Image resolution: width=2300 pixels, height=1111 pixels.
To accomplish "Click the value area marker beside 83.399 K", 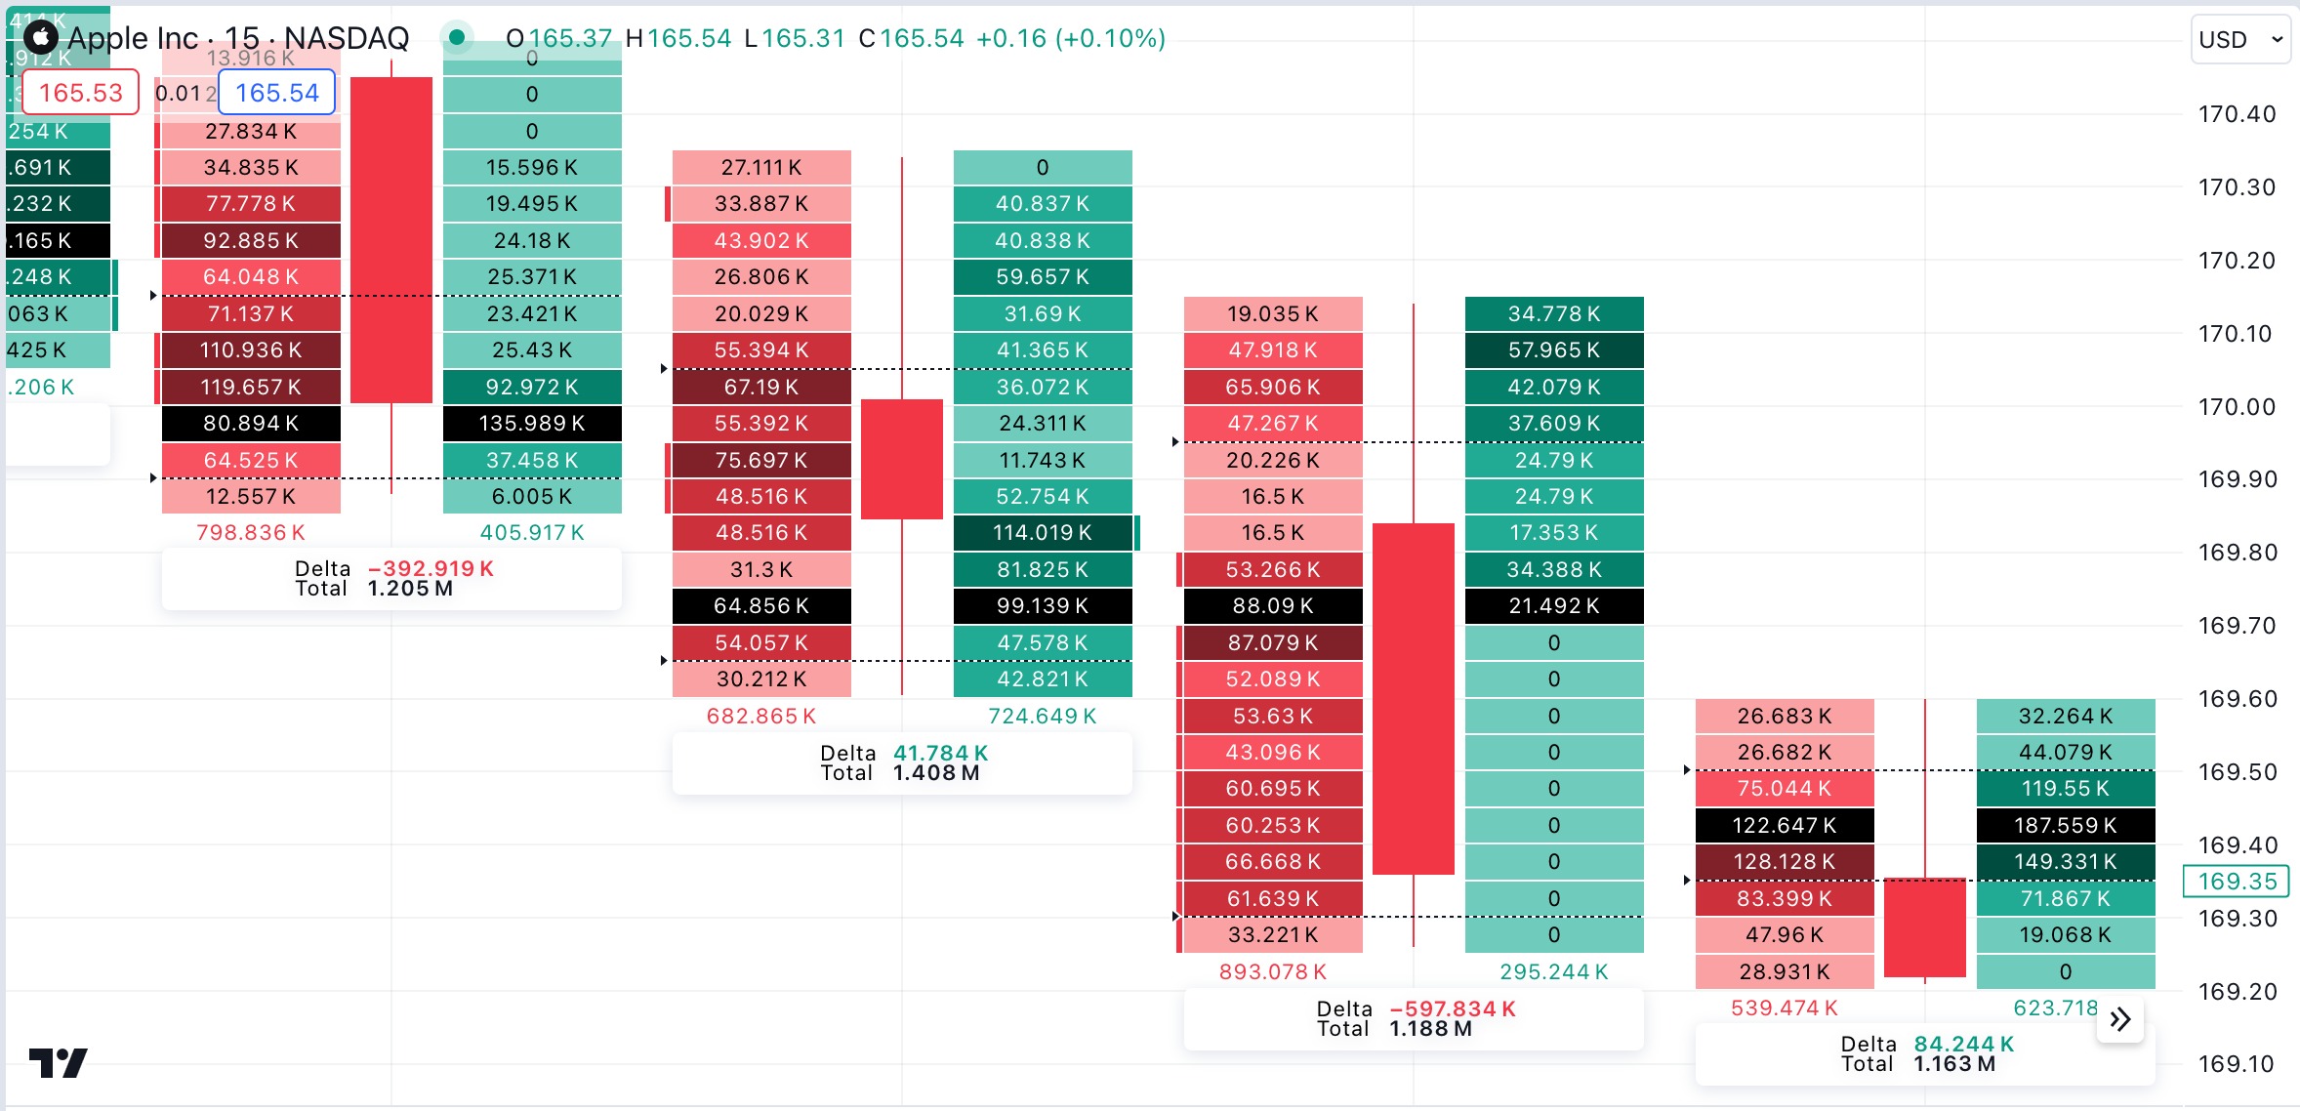I will coord(1687,881).
